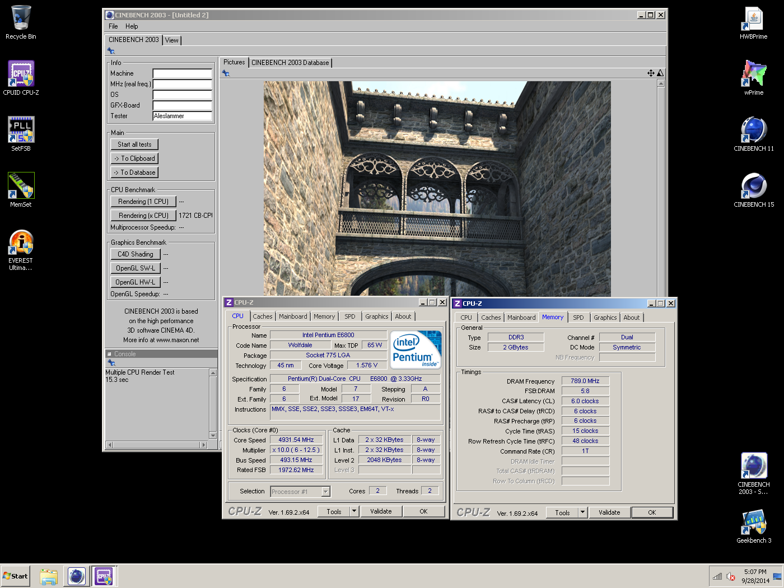Viewport: 784px width, 588px height.
Task: Click the pin icon in Pictures panel
Action: pos(226,73)
